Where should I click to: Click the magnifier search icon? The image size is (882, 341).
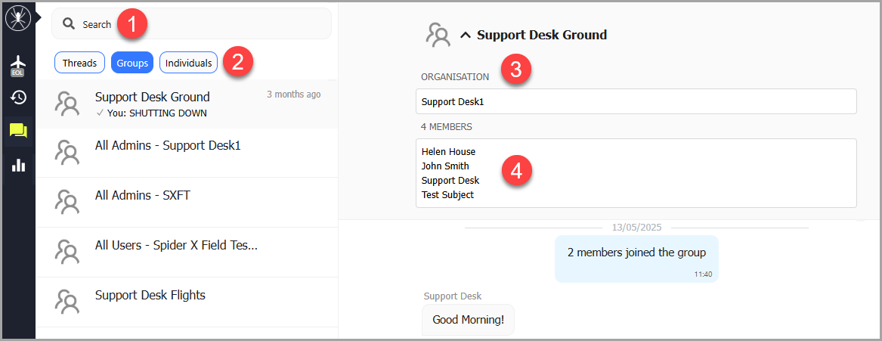tap(69, 24)
